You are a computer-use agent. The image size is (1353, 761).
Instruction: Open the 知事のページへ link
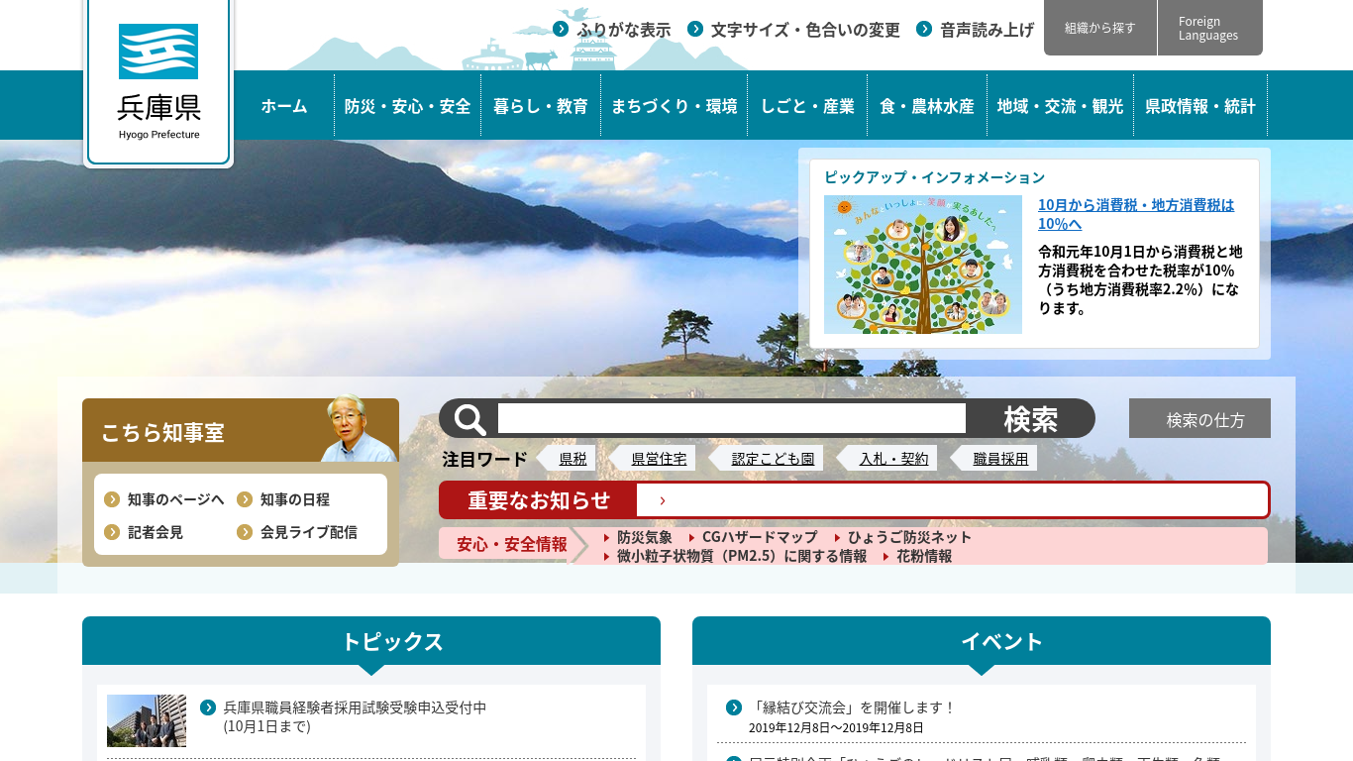click(x=176, y=499)
